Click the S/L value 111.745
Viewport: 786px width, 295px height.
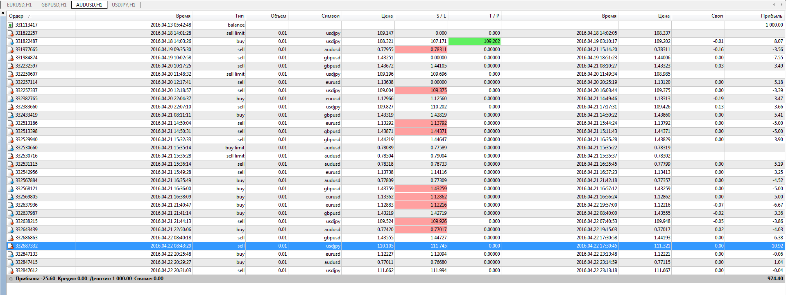coord(439,246)
